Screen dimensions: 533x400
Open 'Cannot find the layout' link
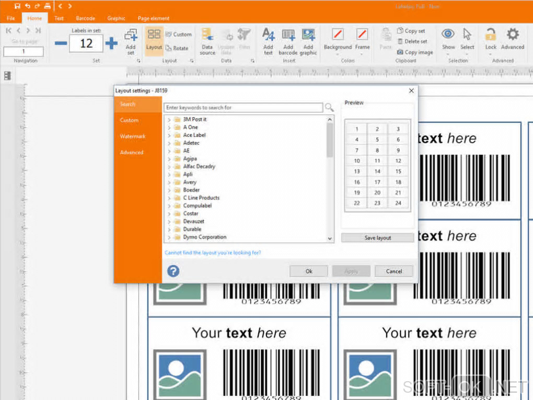213,253
